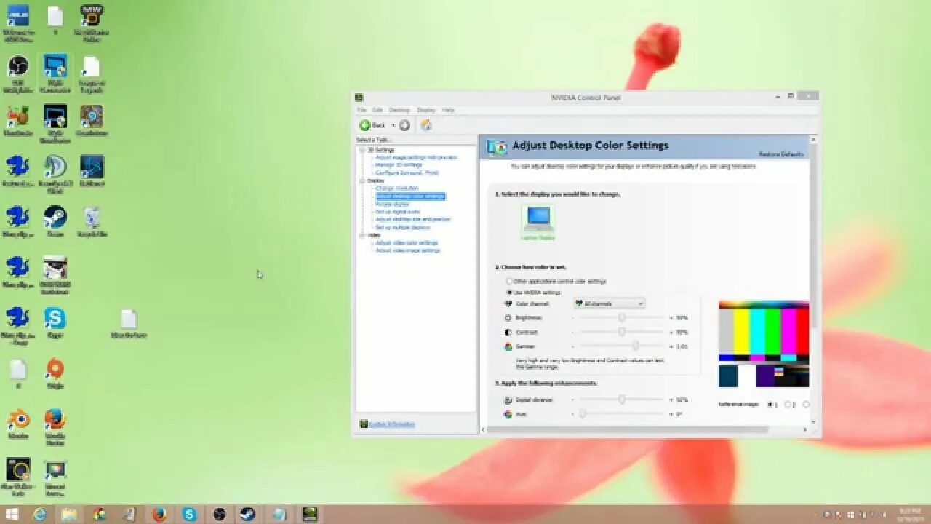
Task: Open the OBS desktop shortcut
Action: (x=18, y=73)
